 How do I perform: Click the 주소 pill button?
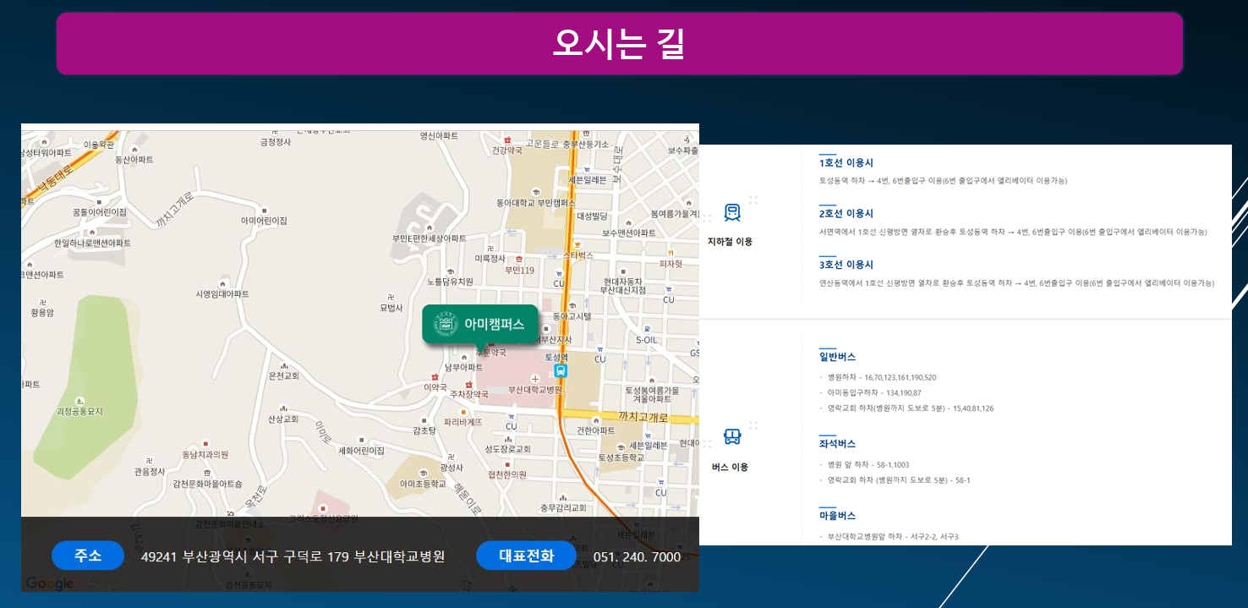point(88,556)
